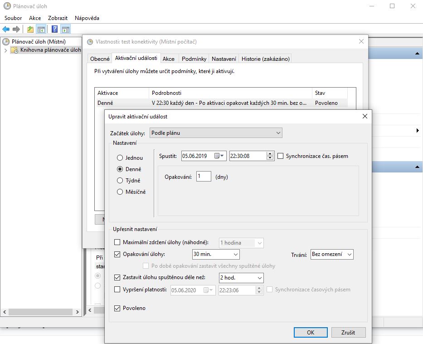The height and width of the screenshot is (344, 423).
Task: Click the back arrow toolbar icon
Action: [6, 29]
